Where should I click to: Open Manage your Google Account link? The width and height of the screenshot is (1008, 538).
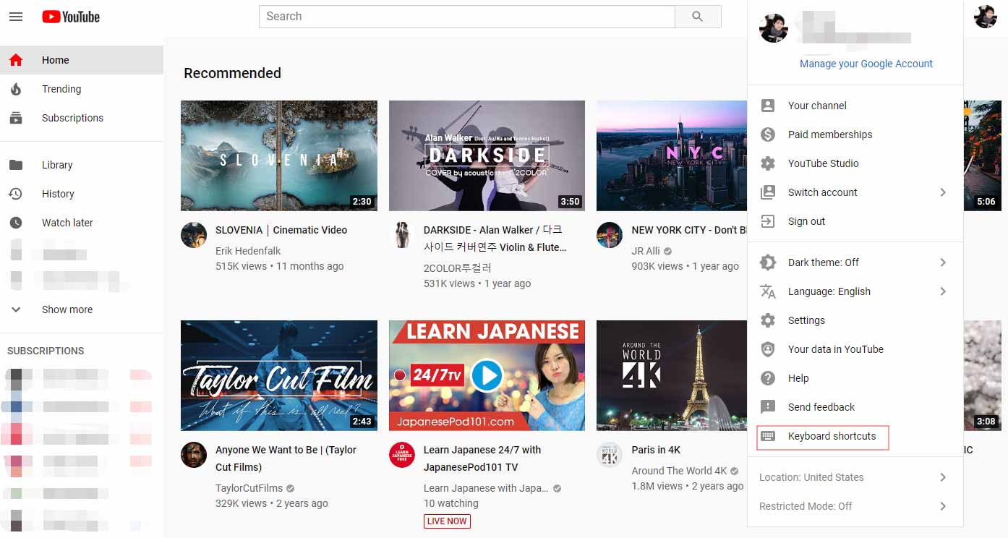click(x=866, y=64)
